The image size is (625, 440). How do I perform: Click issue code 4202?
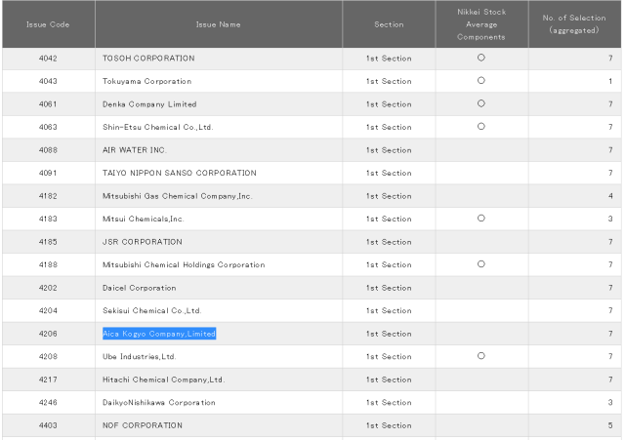pyautogui.click(x=48, y=288)
